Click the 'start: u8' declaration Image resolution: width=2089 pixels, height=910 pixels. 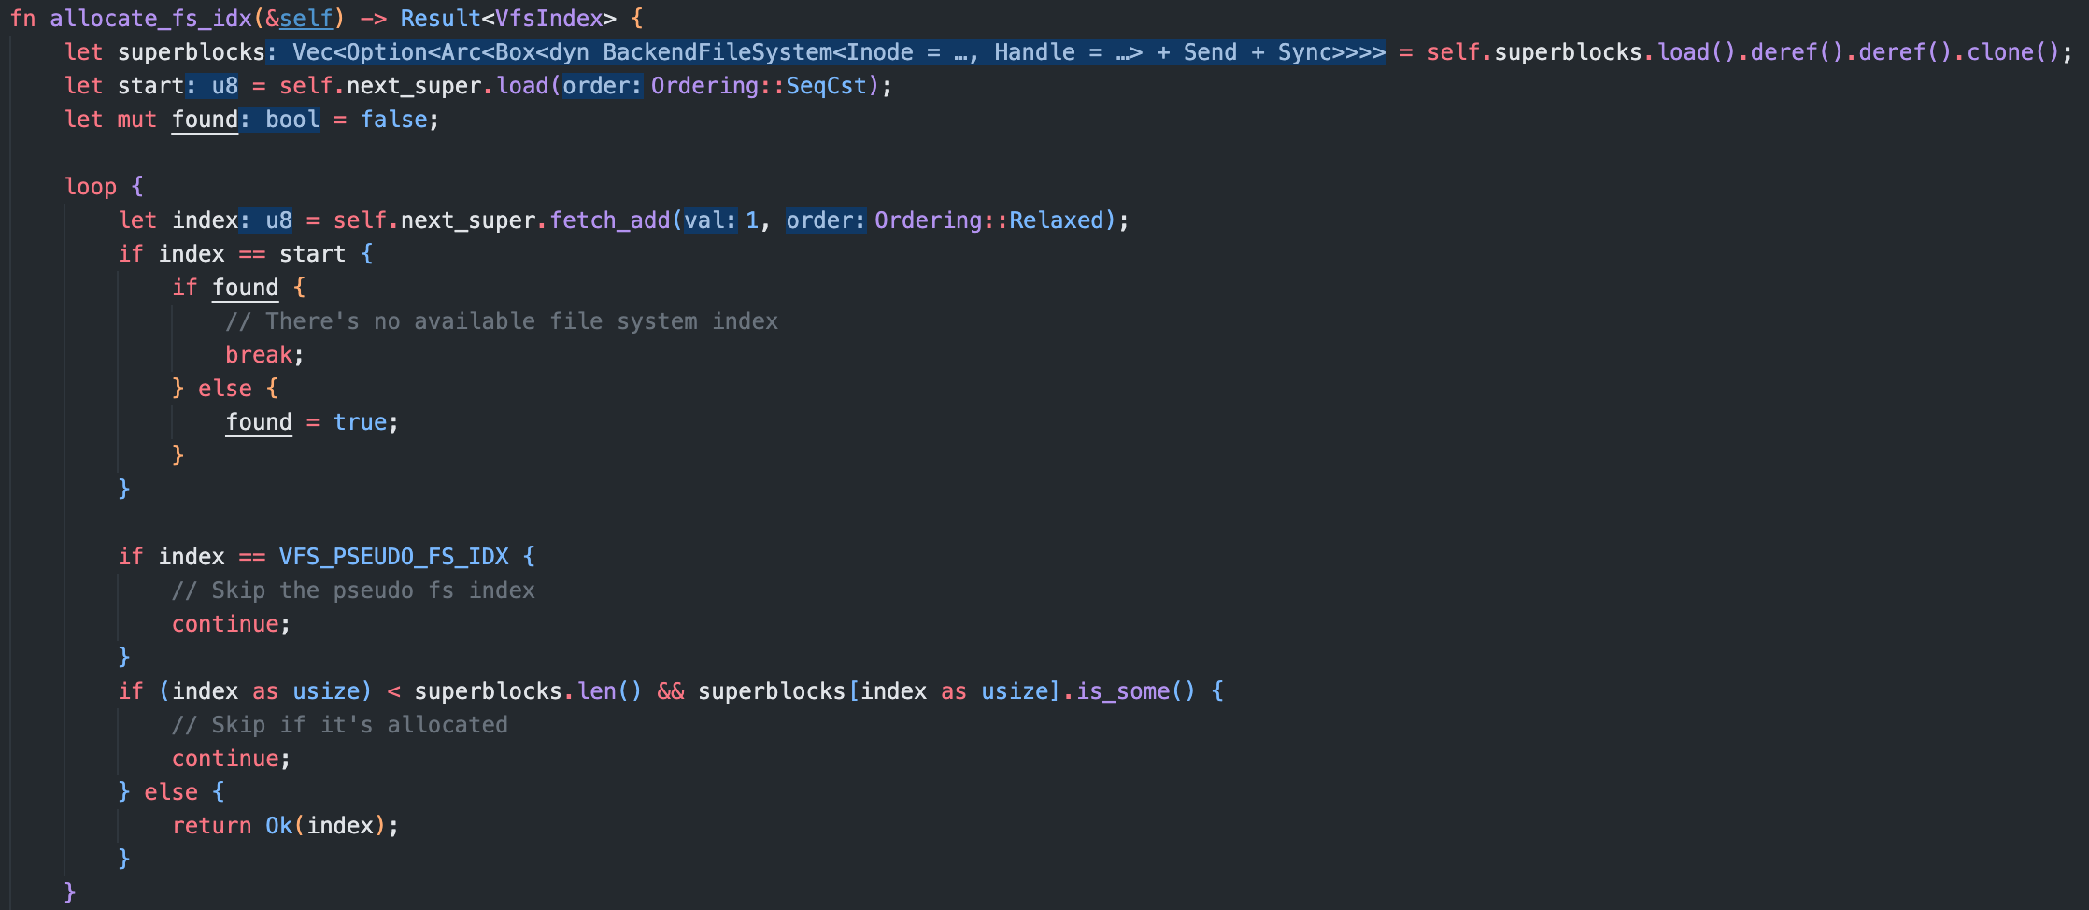[178, 86]
